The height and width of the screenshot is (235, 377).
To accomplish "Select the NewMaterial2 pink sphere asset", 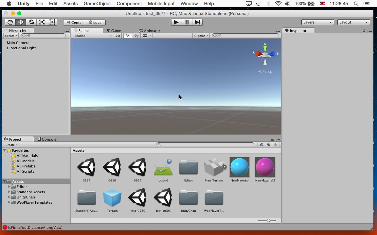I will click(x=265, y=167).
